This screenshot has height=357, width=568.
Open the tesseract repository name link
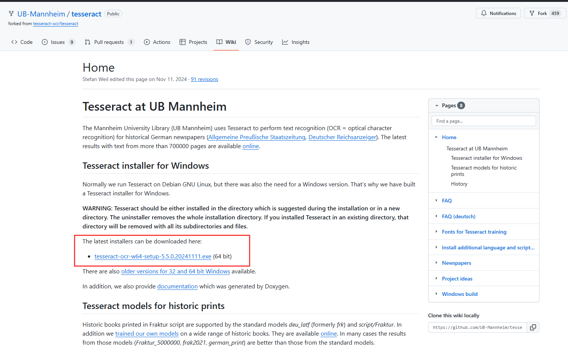click(86, 14)
